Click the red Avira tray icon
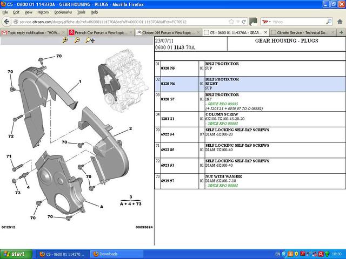Screen dimensions: 346x259 tap(321, 254)
